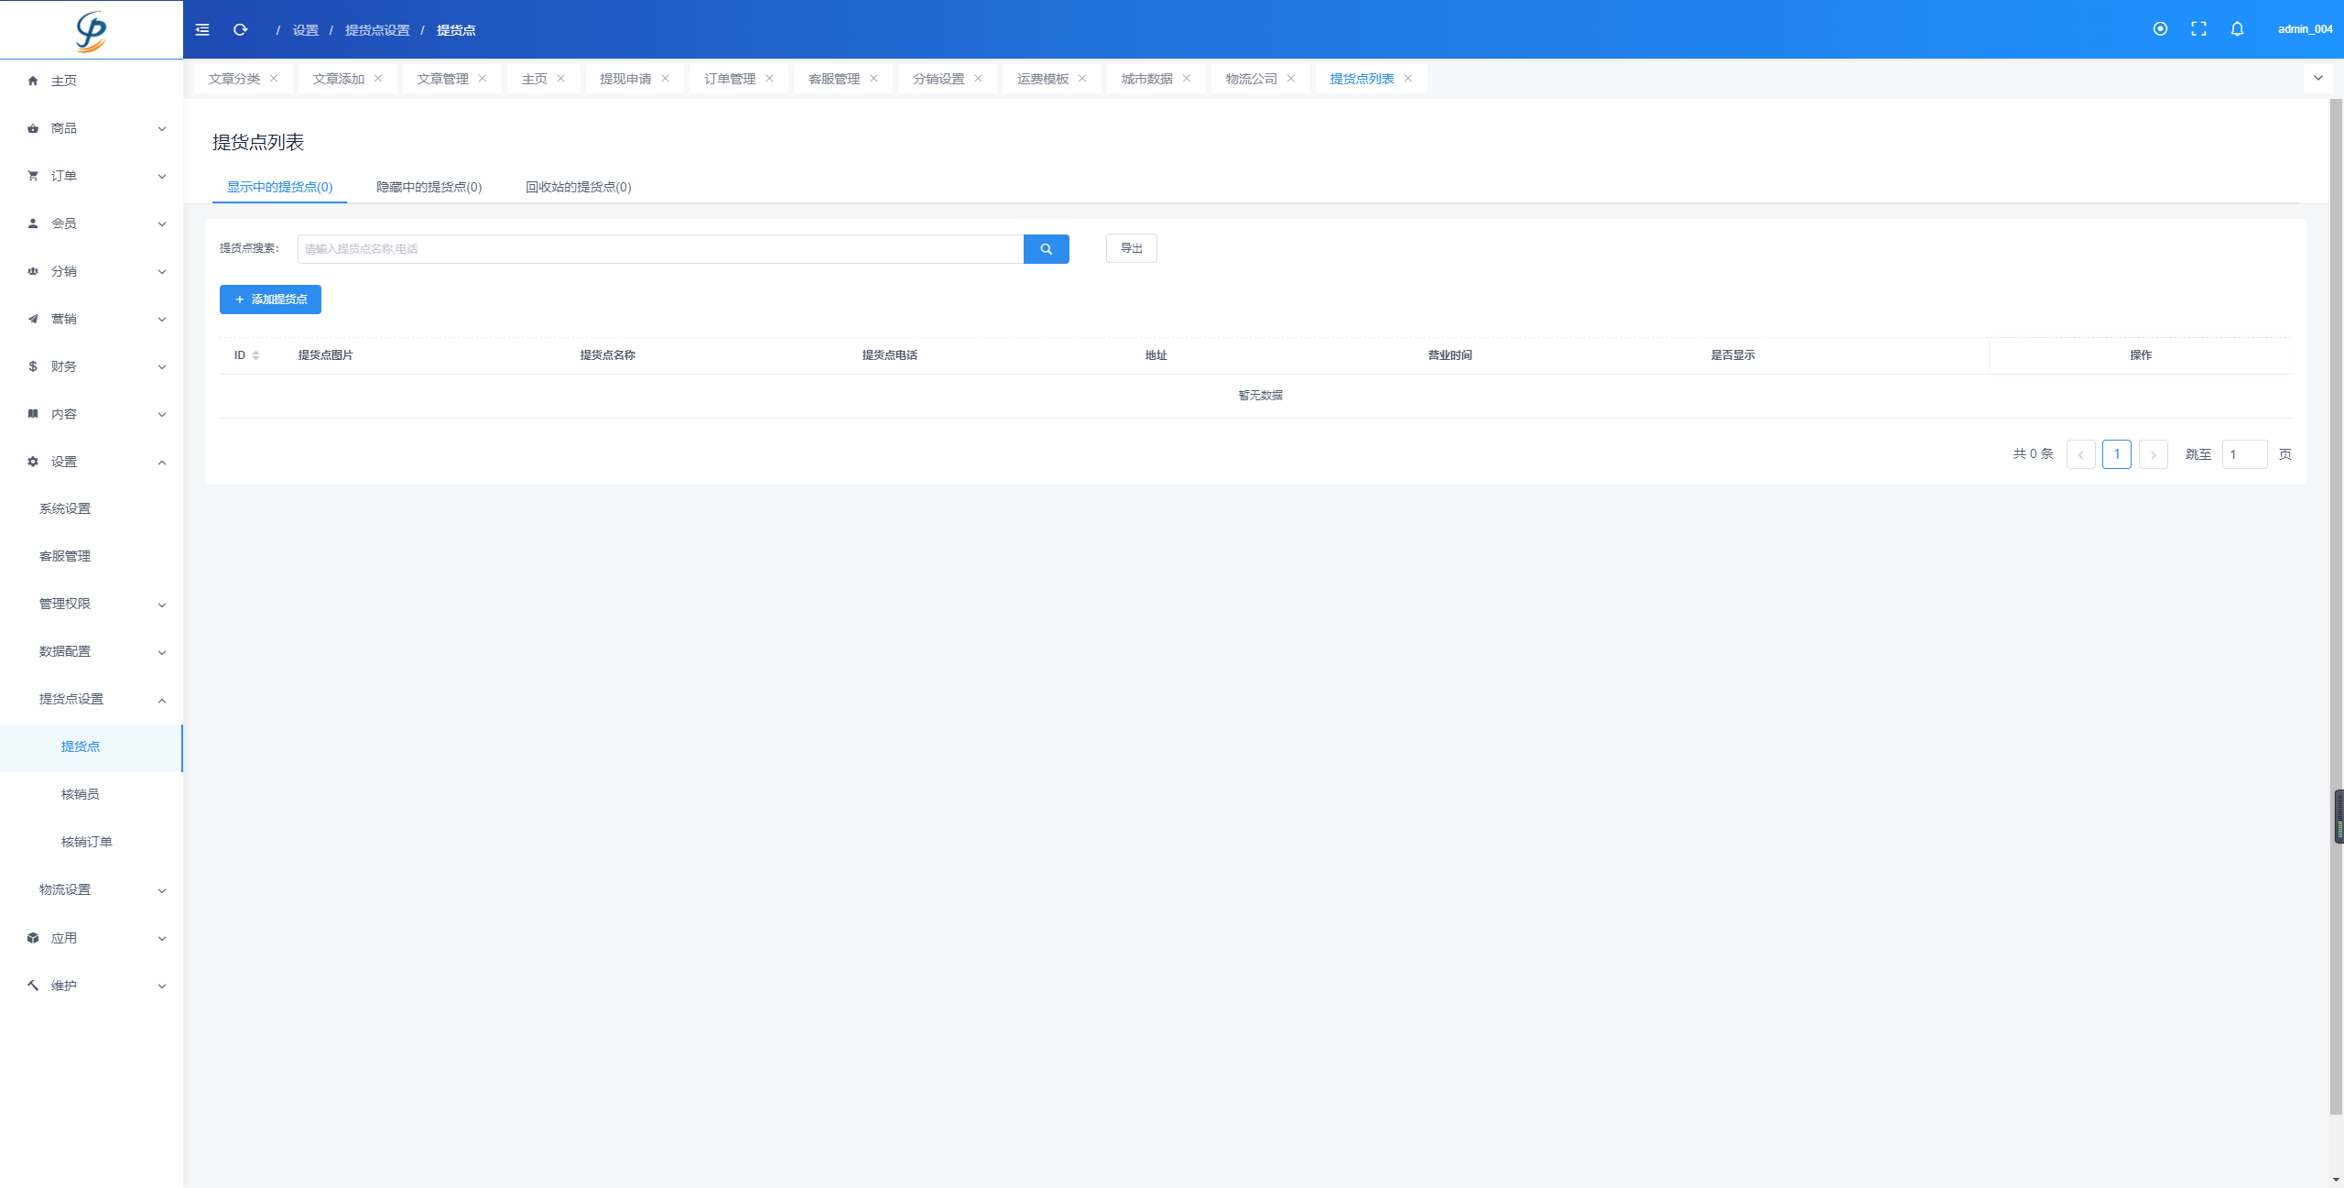
Task: Expand the 商品 sidebar menu
Action: point(92,128)
